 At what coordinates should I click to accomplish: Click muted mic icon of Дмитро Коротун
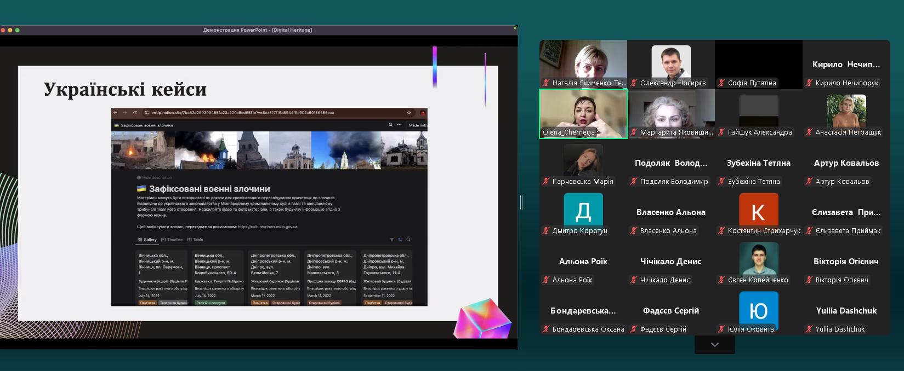546,231
